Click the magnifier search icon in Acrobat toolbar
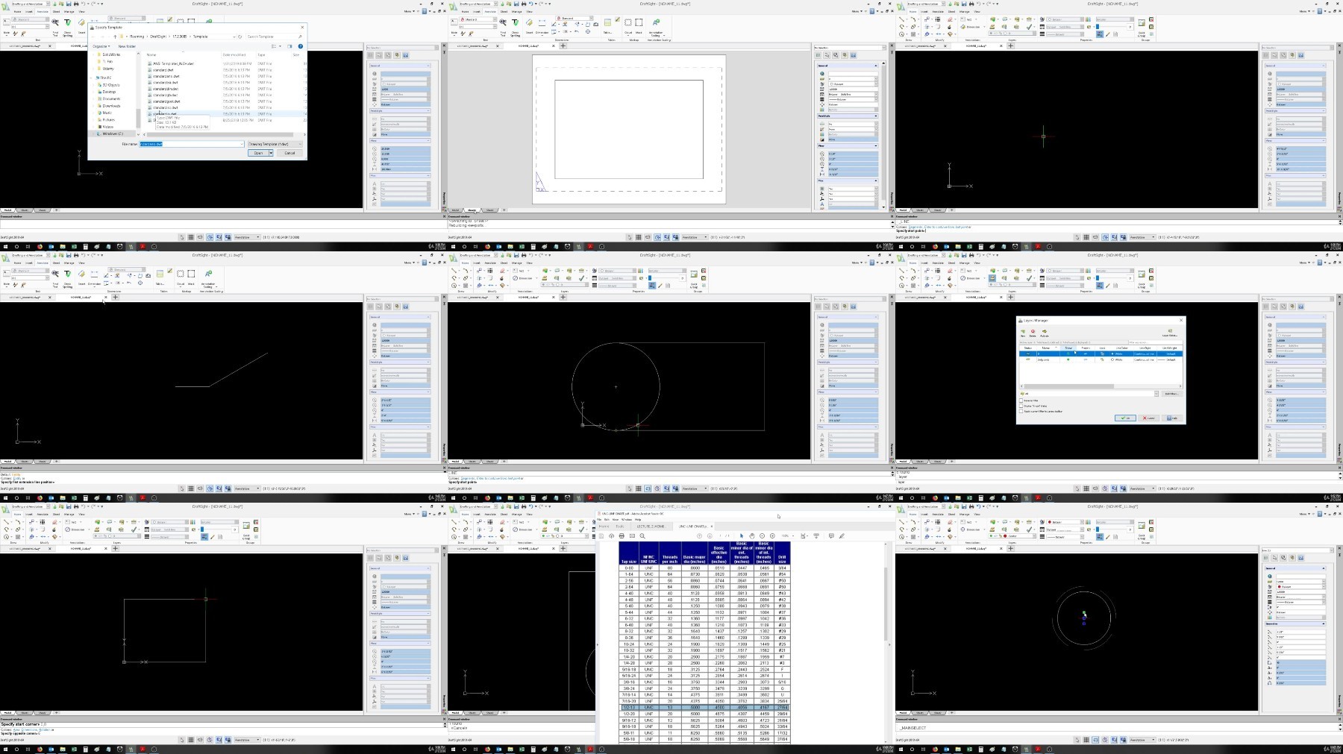Image resolution: width=1343 pixels, height=754 pixels. pyautogui.click(x=642, y=535)
